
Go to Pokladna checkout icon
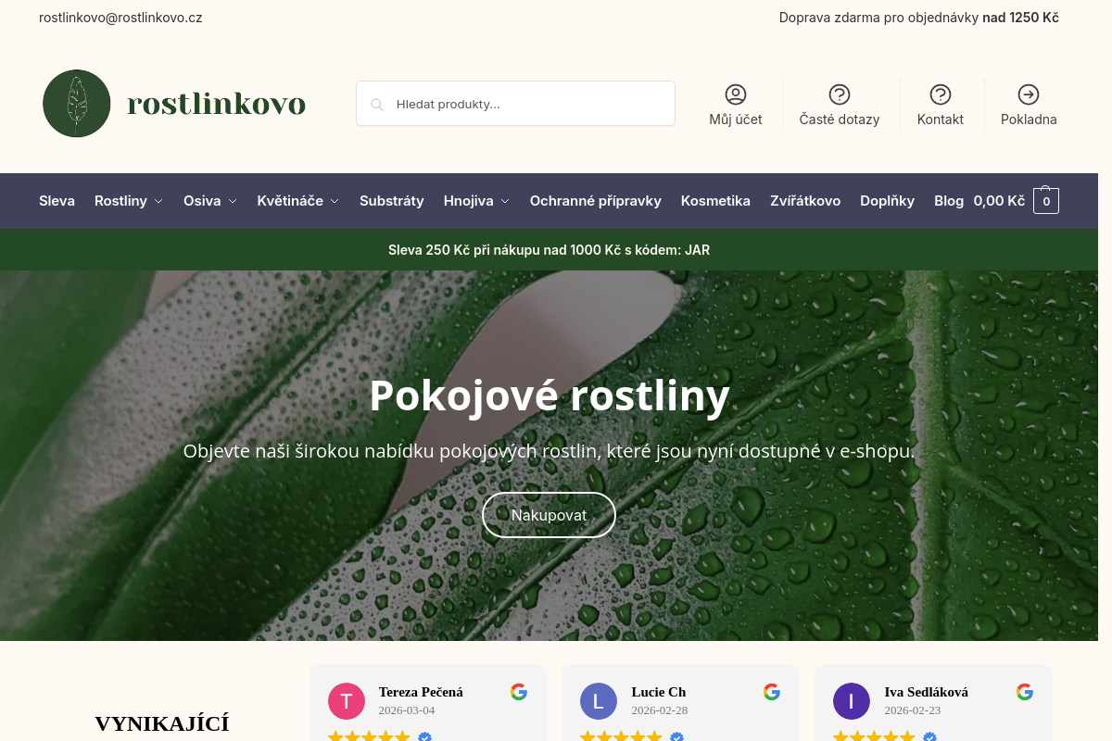pos(1029,94)
